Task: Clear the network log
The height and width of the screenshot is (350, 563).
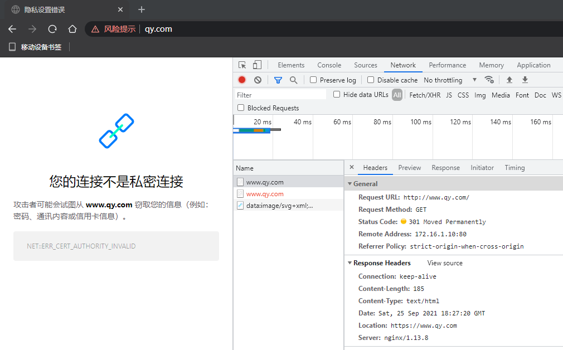Action: (x=258, y=80)
